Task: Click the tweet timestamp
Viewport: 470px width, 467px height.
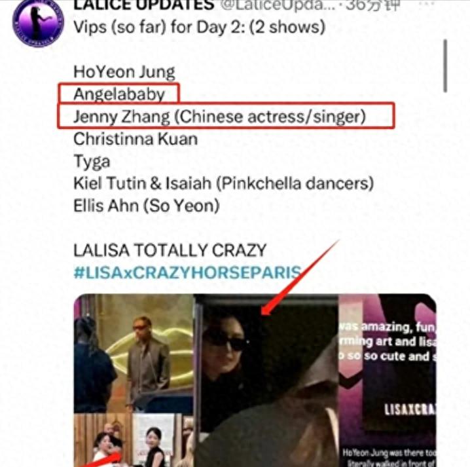Action: (374, 5)
